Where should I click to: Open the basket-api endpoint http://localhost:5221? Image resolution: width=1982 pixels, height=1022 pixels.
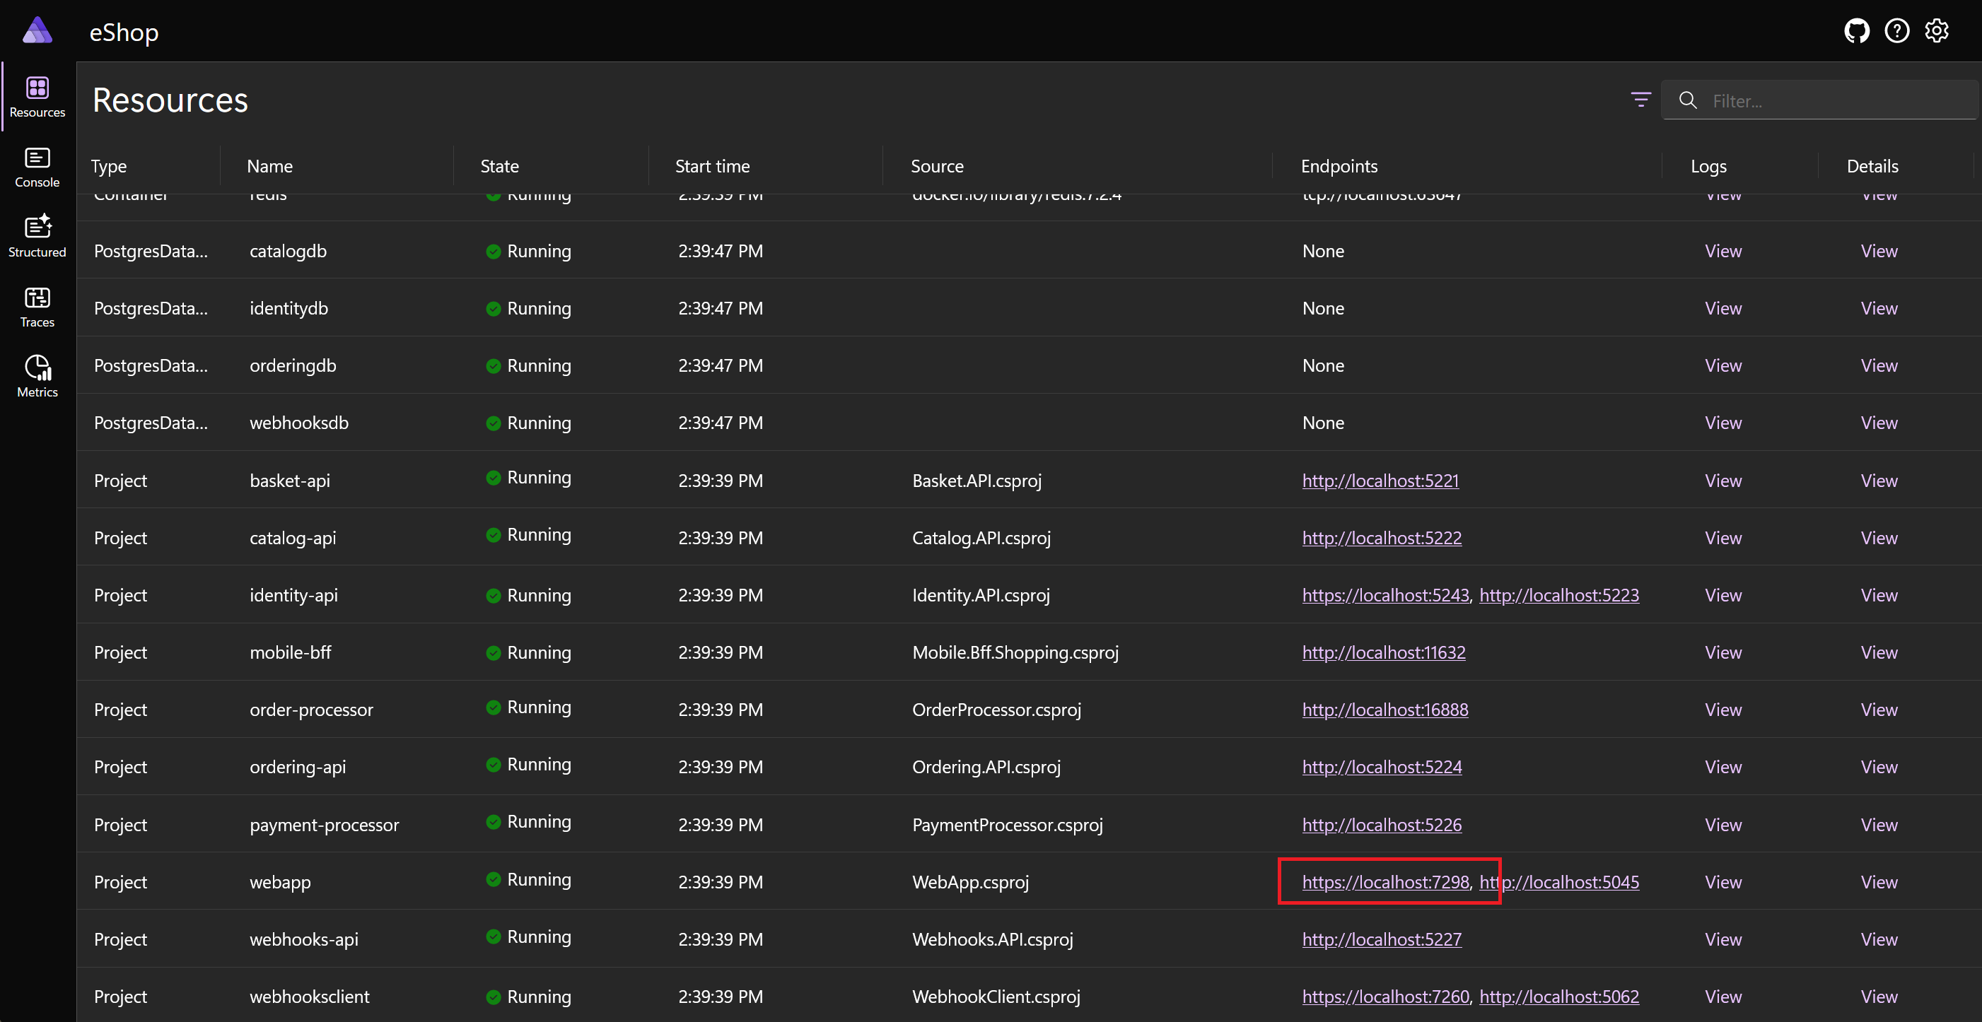click(1380, 481)
